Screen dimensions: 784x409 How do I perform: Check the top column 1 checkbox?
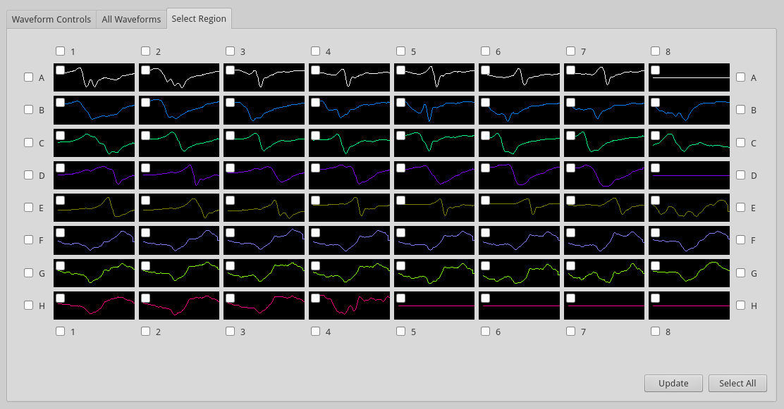point(61,51)
